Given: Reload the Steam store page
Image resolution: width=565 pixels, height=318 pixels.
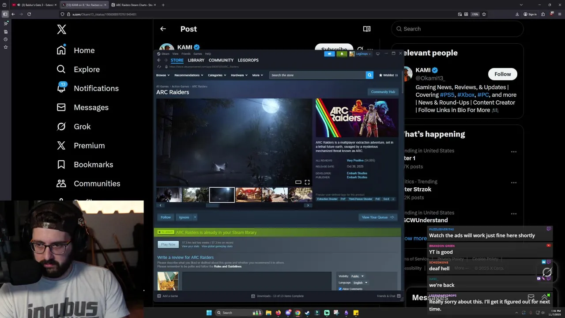Looking at the screenshot, I should 159,67.
